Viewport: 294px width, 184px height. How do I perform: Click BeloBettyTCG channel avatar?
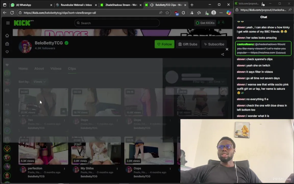point(25,46)
